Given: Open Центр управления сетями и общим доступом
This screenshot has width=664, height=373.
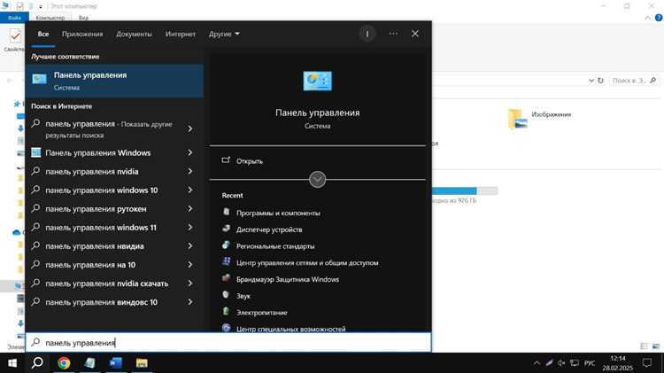Looking at the screenshot, I should click(307, 263).
